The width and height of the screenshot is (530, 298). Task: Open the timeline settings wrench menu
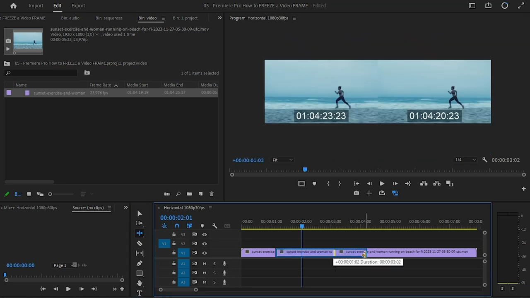[215, 226]
